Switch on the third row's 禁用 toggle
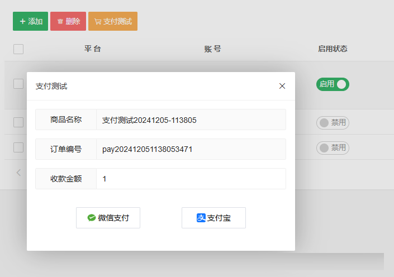This screenshot has height=277, width=394. click(333, 148)
